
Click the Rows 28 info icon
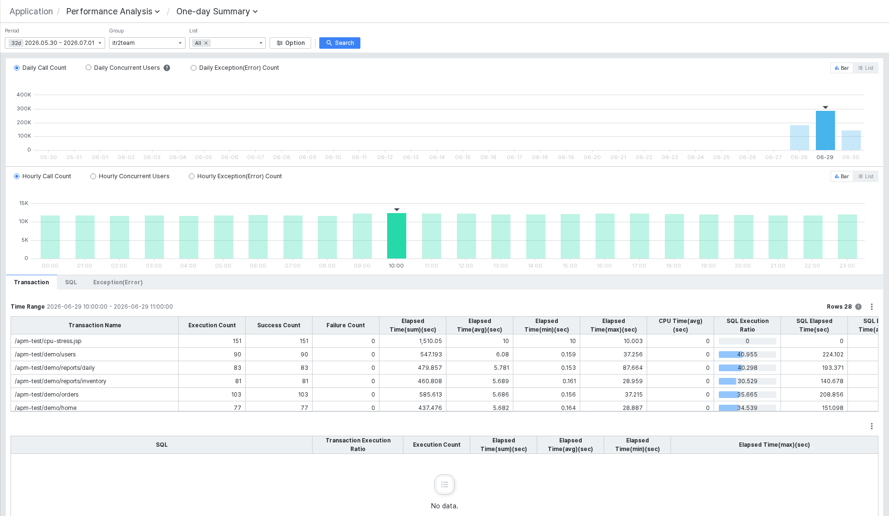click(858, 307)
